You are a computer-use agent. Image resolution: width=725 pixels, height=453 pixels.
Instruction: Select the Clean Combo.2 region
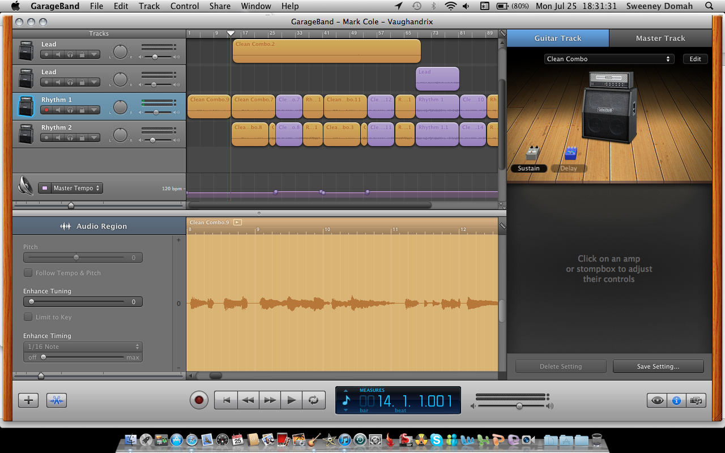(327, 51)
